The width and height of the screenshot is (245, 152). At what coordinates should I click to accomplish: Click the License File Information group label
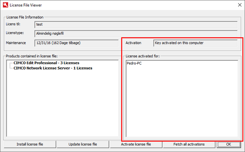[25, 17]
